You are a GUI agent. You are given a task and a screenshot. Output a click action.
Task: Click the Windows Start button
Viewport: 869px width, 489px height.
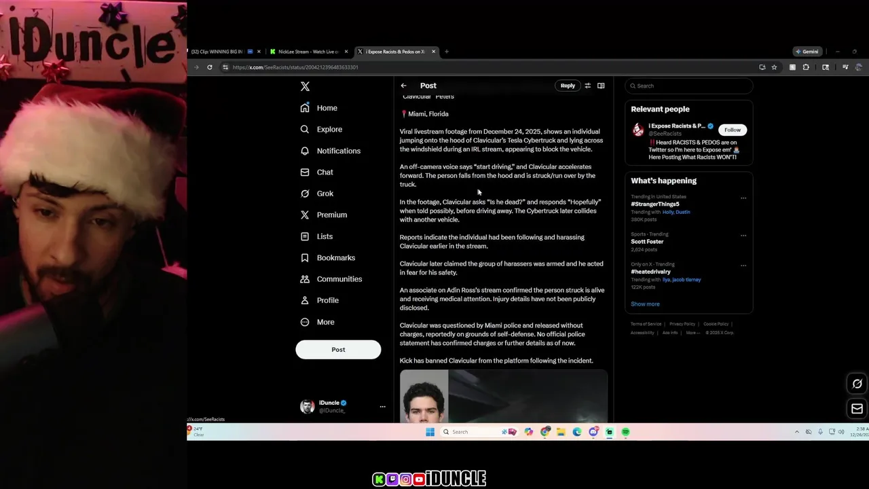pyautogui.click(x=430, y=432)
